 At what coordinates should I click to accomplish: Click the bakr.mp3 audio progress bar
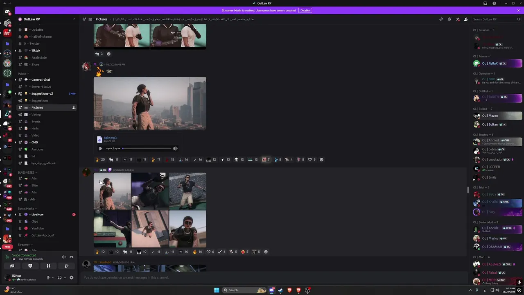click(147, 148)
